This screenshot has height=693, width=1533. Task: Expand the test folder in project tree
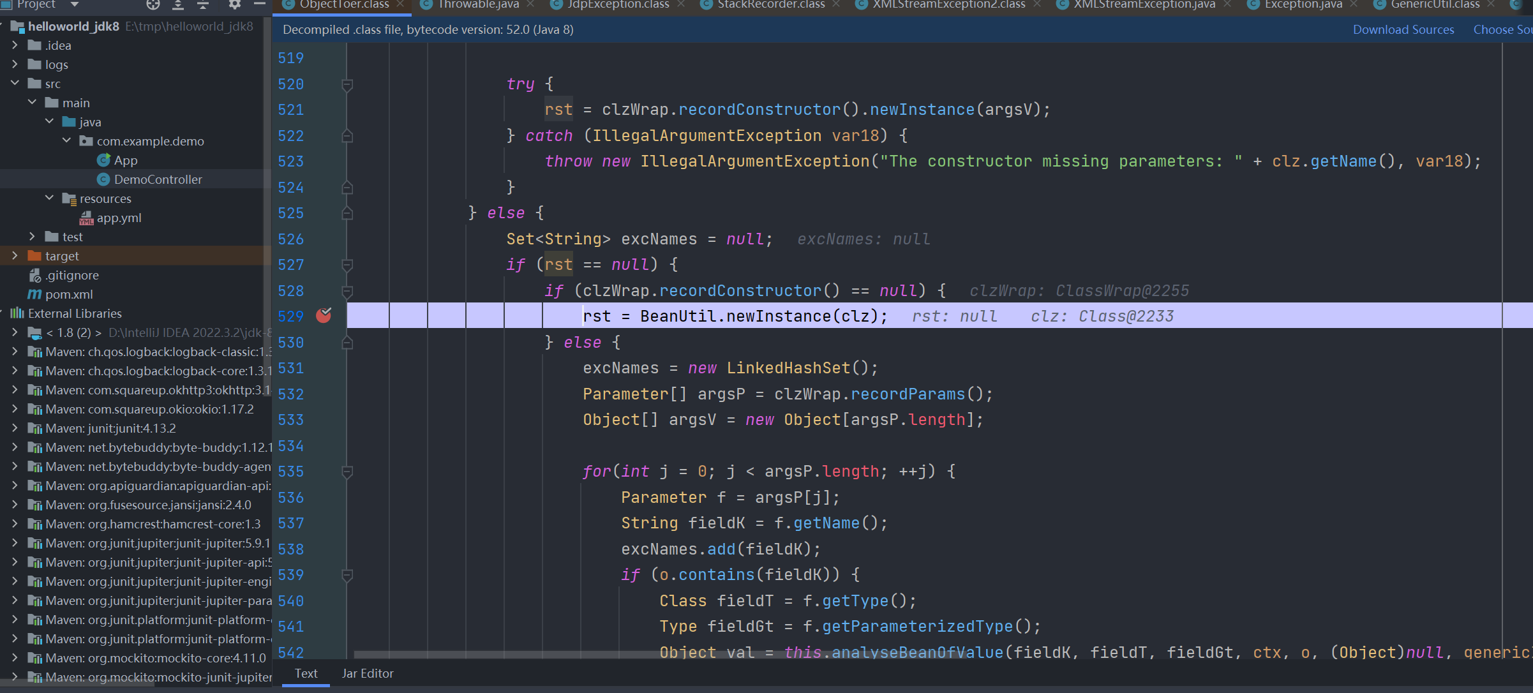coord(33,236)
